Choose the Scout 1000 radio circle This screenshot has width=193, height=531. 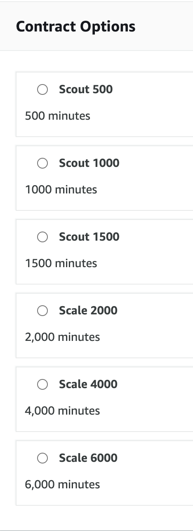pos(42,163)
